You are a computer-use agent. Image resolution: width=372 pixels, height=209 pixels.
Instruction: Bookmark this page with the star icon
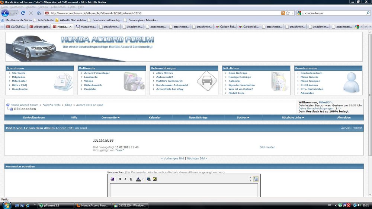point(288,13)
